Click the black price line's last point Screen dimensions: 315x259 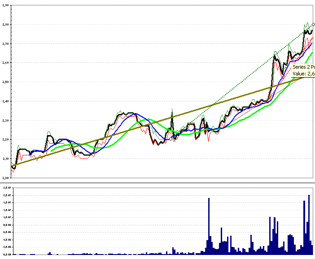(312, 31)
